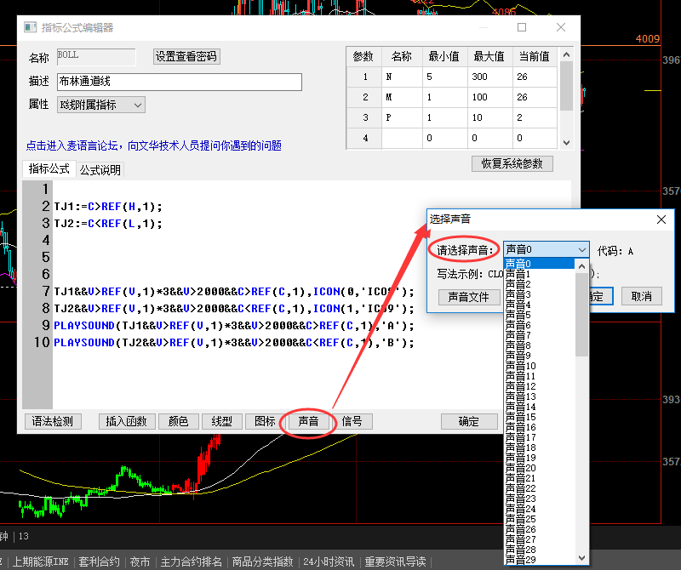Select 声音5 from the sound list
Image resolution: width=681 pixels, height=570 pixels.
pos(518,315)
